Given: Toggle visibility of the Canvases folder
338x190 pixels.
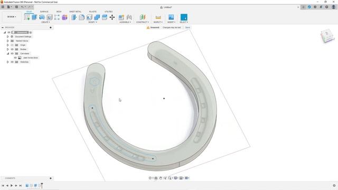Looking at the screenshot, I should tap(12, 53).
